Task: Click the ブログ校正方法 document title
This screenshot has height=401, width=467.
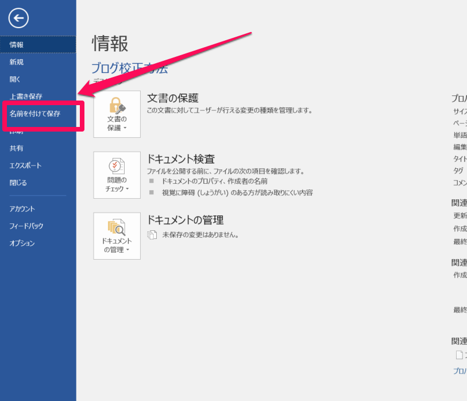Action: (130, 68)
